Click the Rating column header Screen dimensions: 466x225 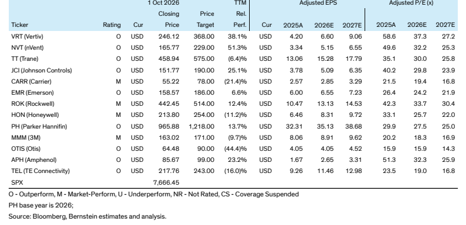112,25
